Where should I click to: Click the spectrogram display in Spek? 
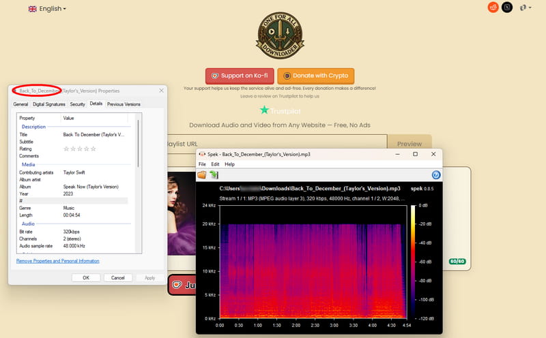(x=313, y=262)
